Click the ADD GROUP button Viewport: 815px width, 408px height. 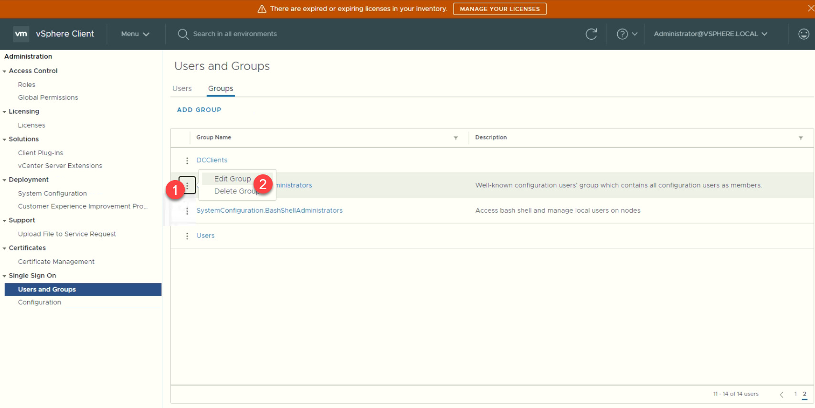tap(199, 110)
